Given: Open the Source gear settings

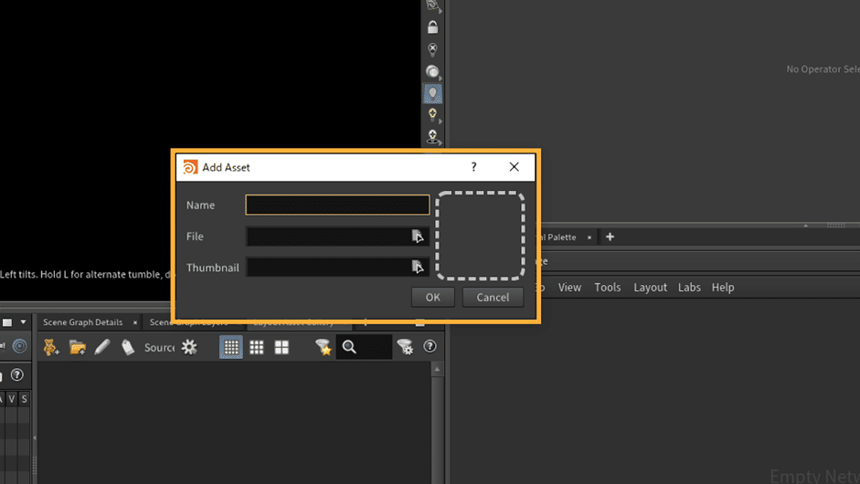Looking at the screenshot, I should [189, 347].
